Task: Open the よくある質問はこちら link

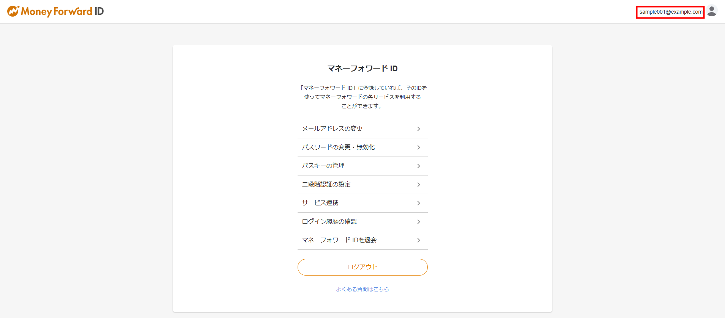Action: tap(362, 289)
